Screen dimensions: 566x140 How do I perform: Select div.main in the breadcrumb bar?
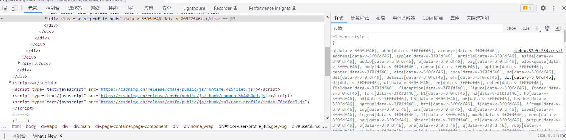click(82, 126)
